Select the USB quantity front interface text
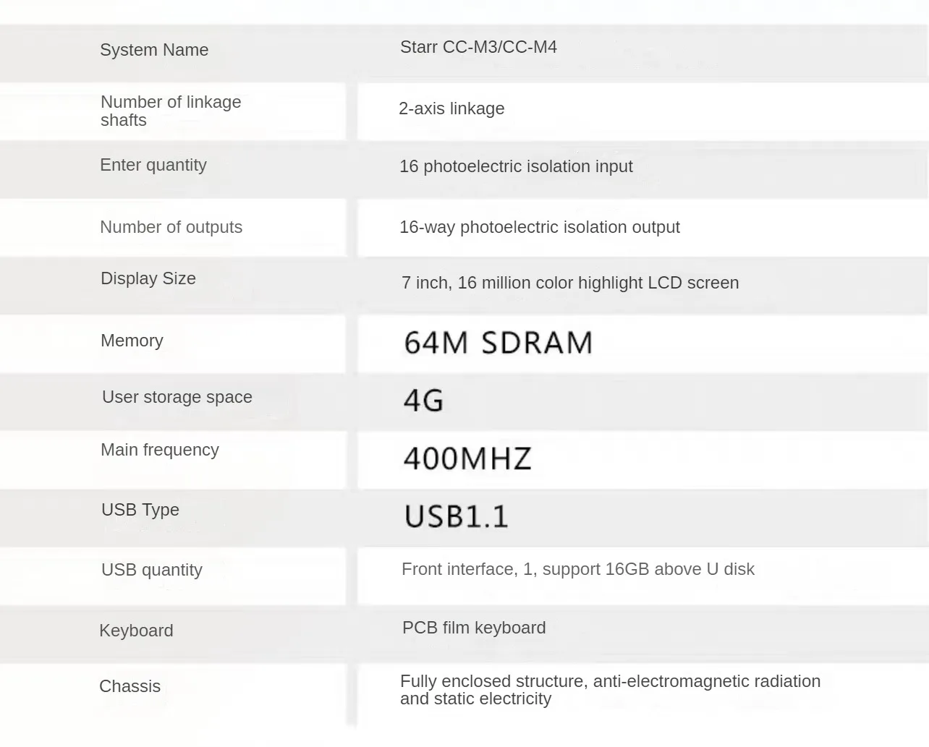This screenshot has width=929, height=747. pos(577,569)
